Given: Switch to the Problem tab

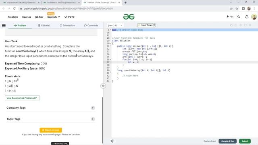Looking at the screenshot, I should (x=20, y=25).
